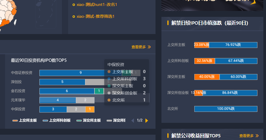Click the double-chevron icon beside the 查看更多 link above the IPO chart
The width and height of the screenshot is (266, 140).
click(149, 47)
